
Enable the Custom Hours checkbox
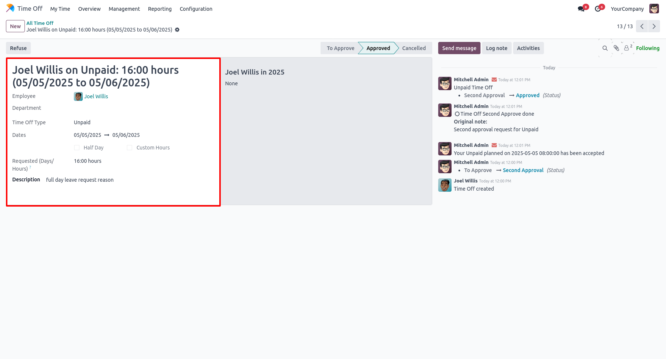point(129,148)
